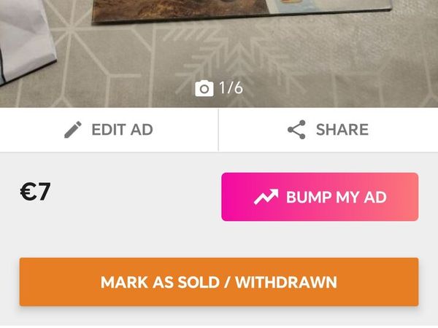
Task: Tap the camera icon on the photo
Action: 204,88
